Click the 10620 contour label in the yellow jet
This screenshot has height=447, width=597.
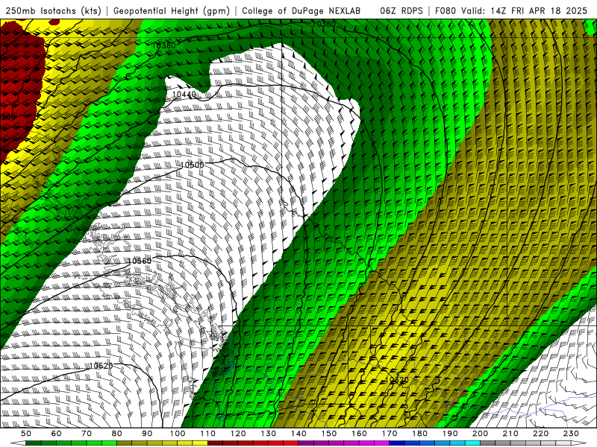[x=397, y=380]
